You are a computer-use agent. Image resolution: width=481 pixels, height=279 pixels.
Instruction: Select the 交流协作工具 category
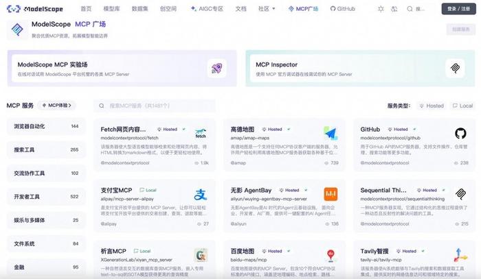pos(46,173)
